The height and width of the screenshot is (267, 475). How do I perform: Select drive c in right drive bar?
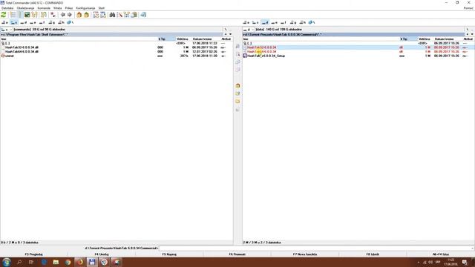click(x=255, y=22)
